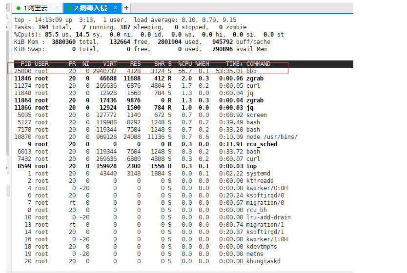Viewport: 407px width, 273px height.
Task: Click jq command of PID 11848
Action: point(250,93)
